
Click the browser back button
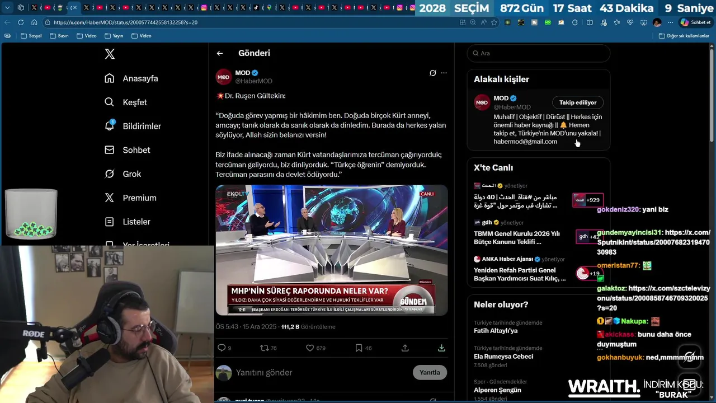click(x=7, y=22)
